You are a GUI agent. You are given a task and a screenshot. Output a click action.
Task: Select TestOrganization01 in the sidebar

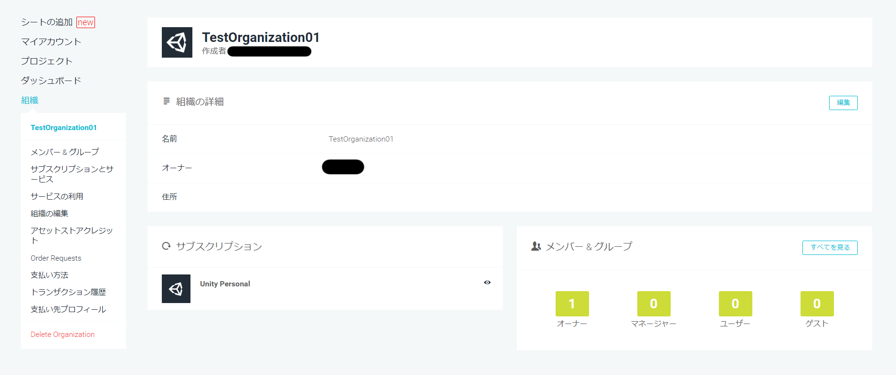coord(64,127)
